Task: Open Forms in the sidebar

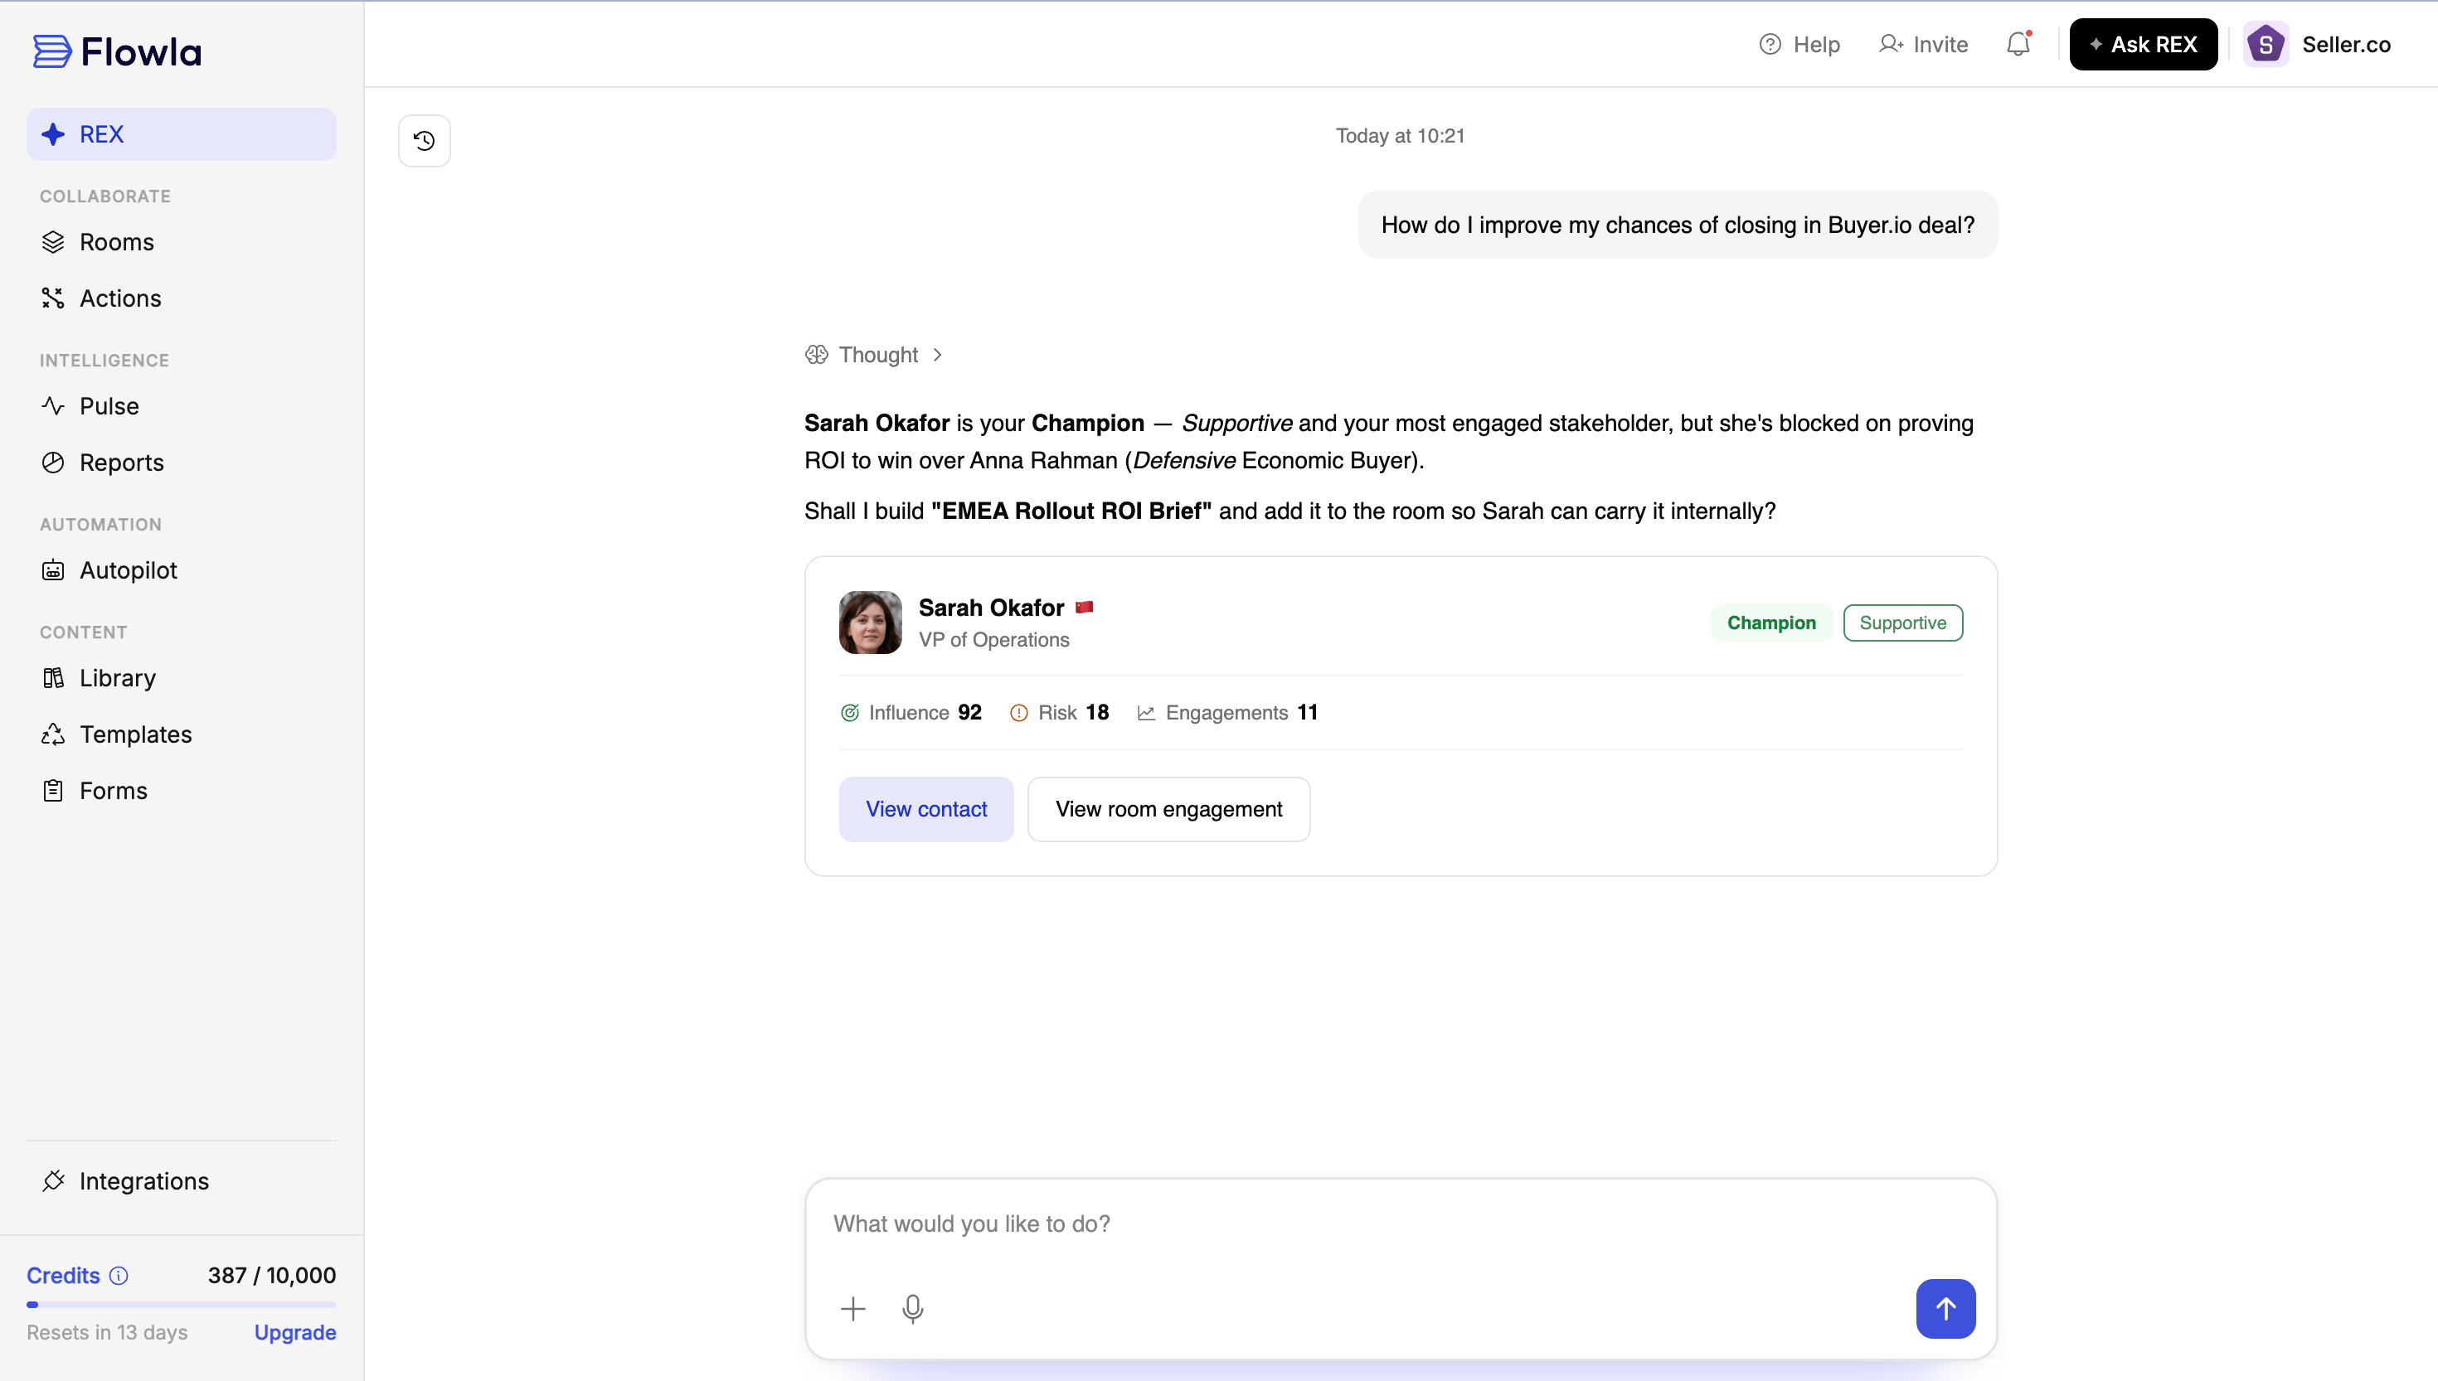Action: (x=181, y=790)
